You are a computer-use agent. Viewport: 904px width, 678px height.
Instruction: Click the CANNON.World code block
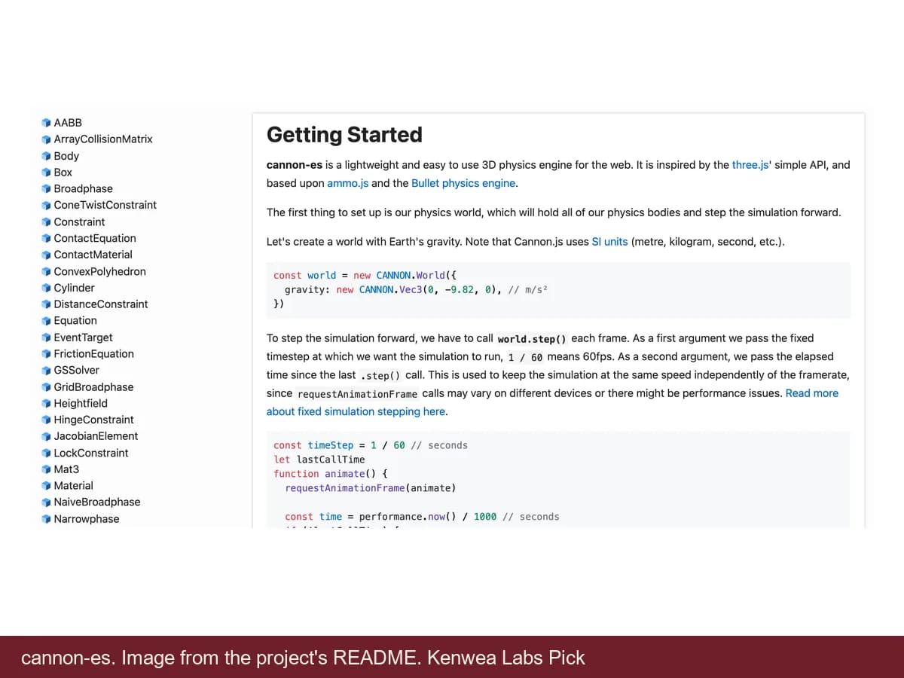click(x=558, y=290)
